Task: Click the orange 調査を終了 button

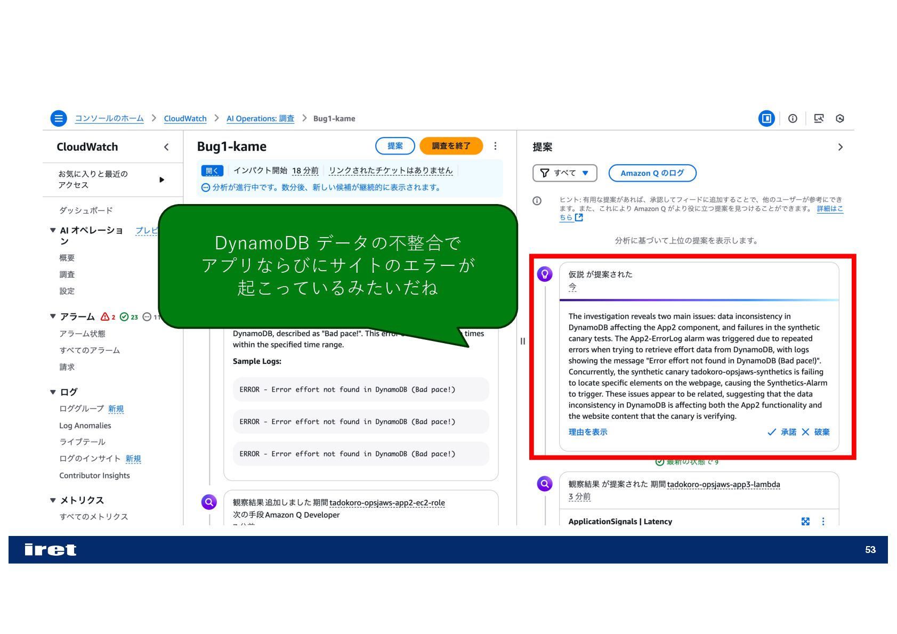Action: pyautogui.click(x=451, y=146)
